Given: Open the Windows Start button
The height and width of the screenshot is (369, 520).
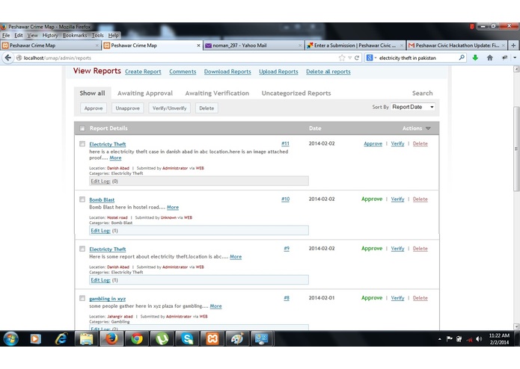Looking at the screenshot, I should click(11, 338).
